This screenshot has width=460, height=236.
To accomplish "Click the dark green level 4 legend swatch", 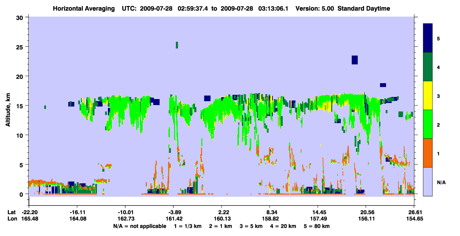I will [x=428, y=67].
